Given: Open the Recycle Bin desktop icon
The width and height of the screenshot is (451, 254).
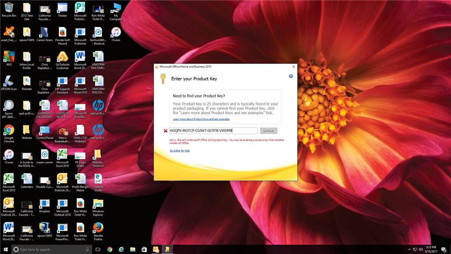Looking at the screenshot, I should (9, 11).
